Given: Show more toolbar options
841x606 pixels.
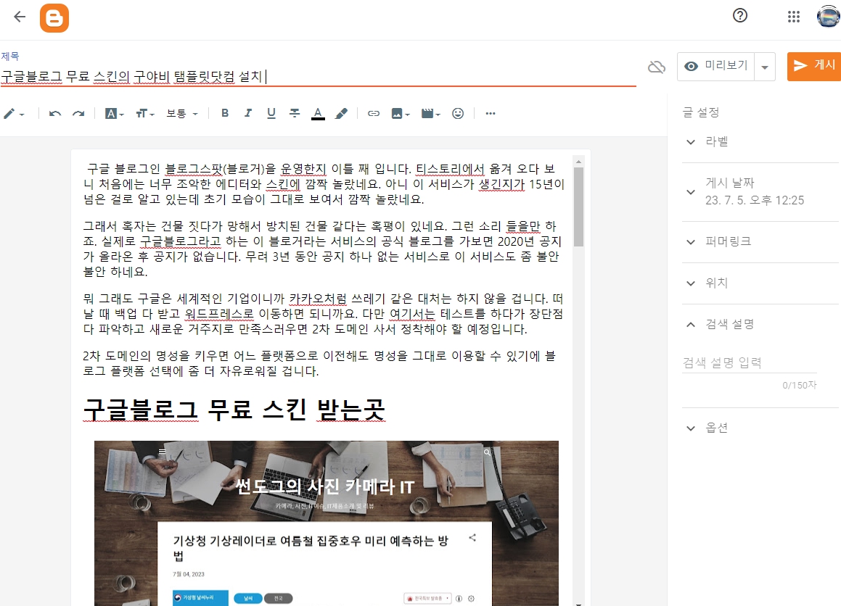Looking at the screenshot, I should [x=491, y=114].
